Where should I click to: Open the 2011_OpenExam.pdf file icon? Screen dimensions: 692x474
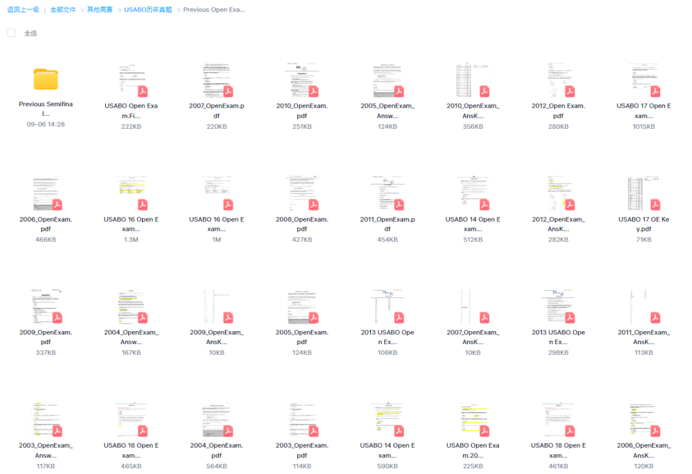(388, 193)
